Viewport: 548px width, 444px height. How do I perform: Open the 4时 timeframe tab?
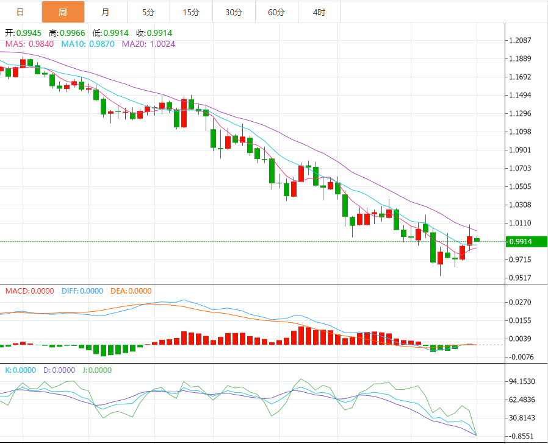(x=319, y=12)
